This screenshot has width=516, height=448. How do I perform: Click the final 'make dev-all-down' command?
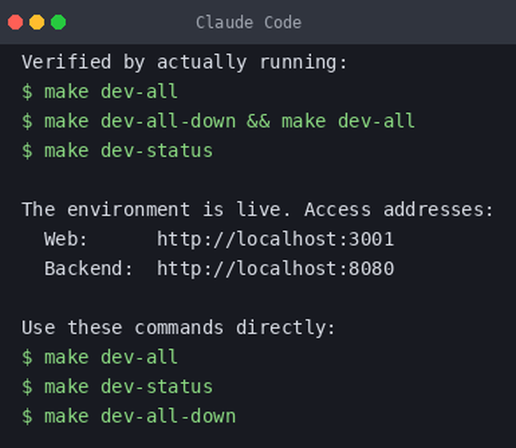(129, 416)
